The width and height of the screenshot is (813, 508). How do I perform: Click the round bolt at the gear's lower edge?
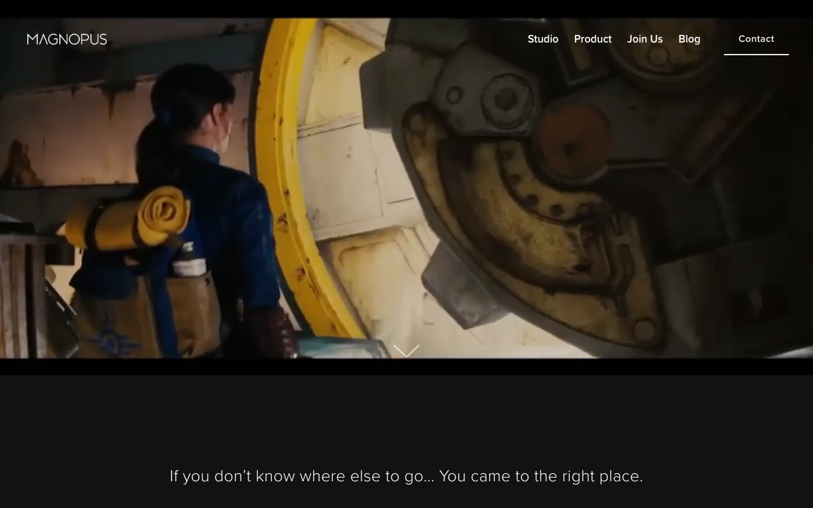click(645, 330)
